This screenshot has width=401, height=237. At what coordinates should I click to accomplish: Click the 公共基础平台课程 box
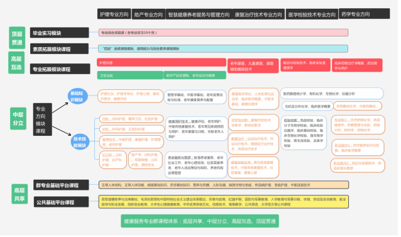click(61, 202)
